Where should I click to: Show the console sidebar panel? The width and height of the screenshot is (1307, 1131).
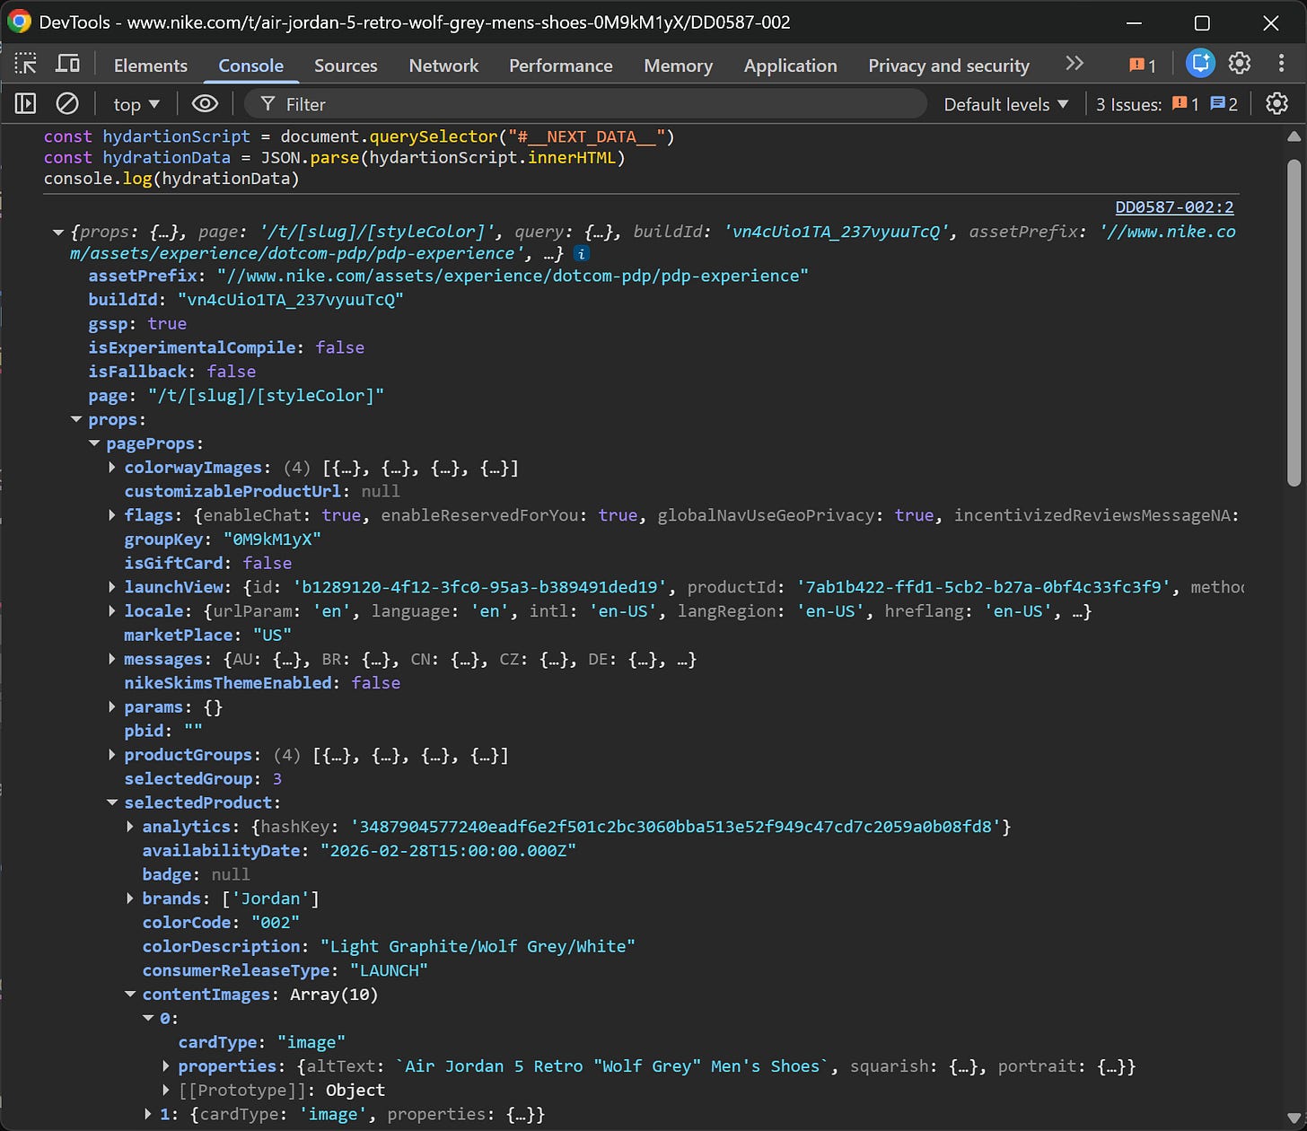(26, 104)
